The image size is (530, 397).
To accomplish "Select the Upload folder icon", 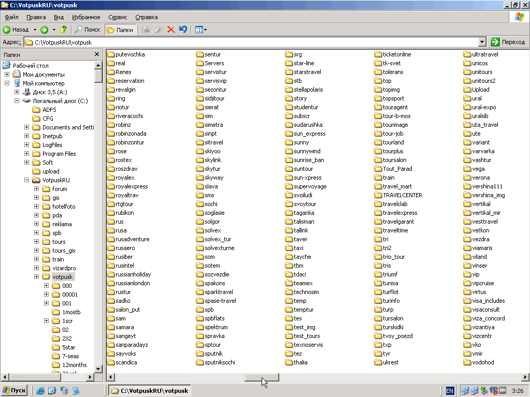I will coord(467,90).
